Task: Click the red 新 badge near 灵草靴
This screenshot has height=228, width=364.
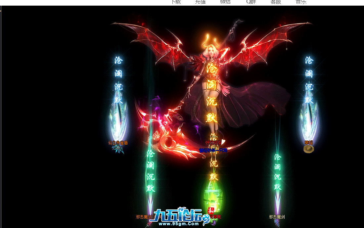Action: tap(211, 210)
